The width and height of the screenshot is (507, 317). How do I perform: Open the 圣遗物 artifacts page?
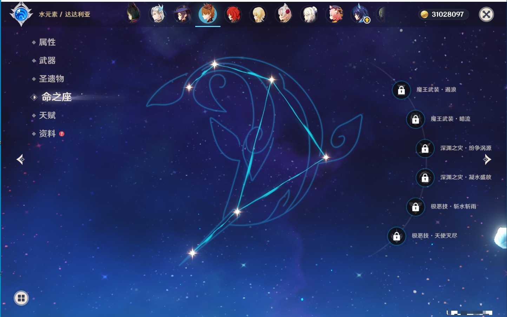pos(51,79)
